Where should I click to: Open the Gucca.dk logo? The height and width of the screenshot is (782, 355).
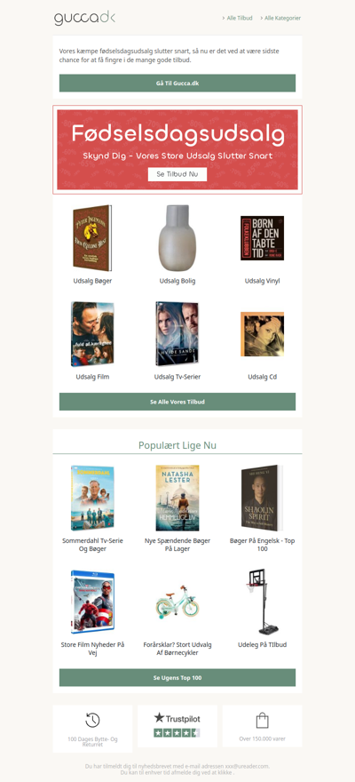[84, 18]
